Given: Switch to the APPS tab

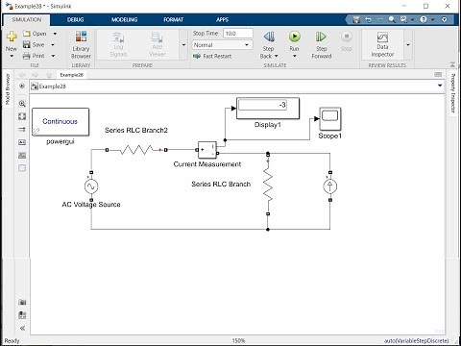Looking at the screenshot, I should (222, 19).
